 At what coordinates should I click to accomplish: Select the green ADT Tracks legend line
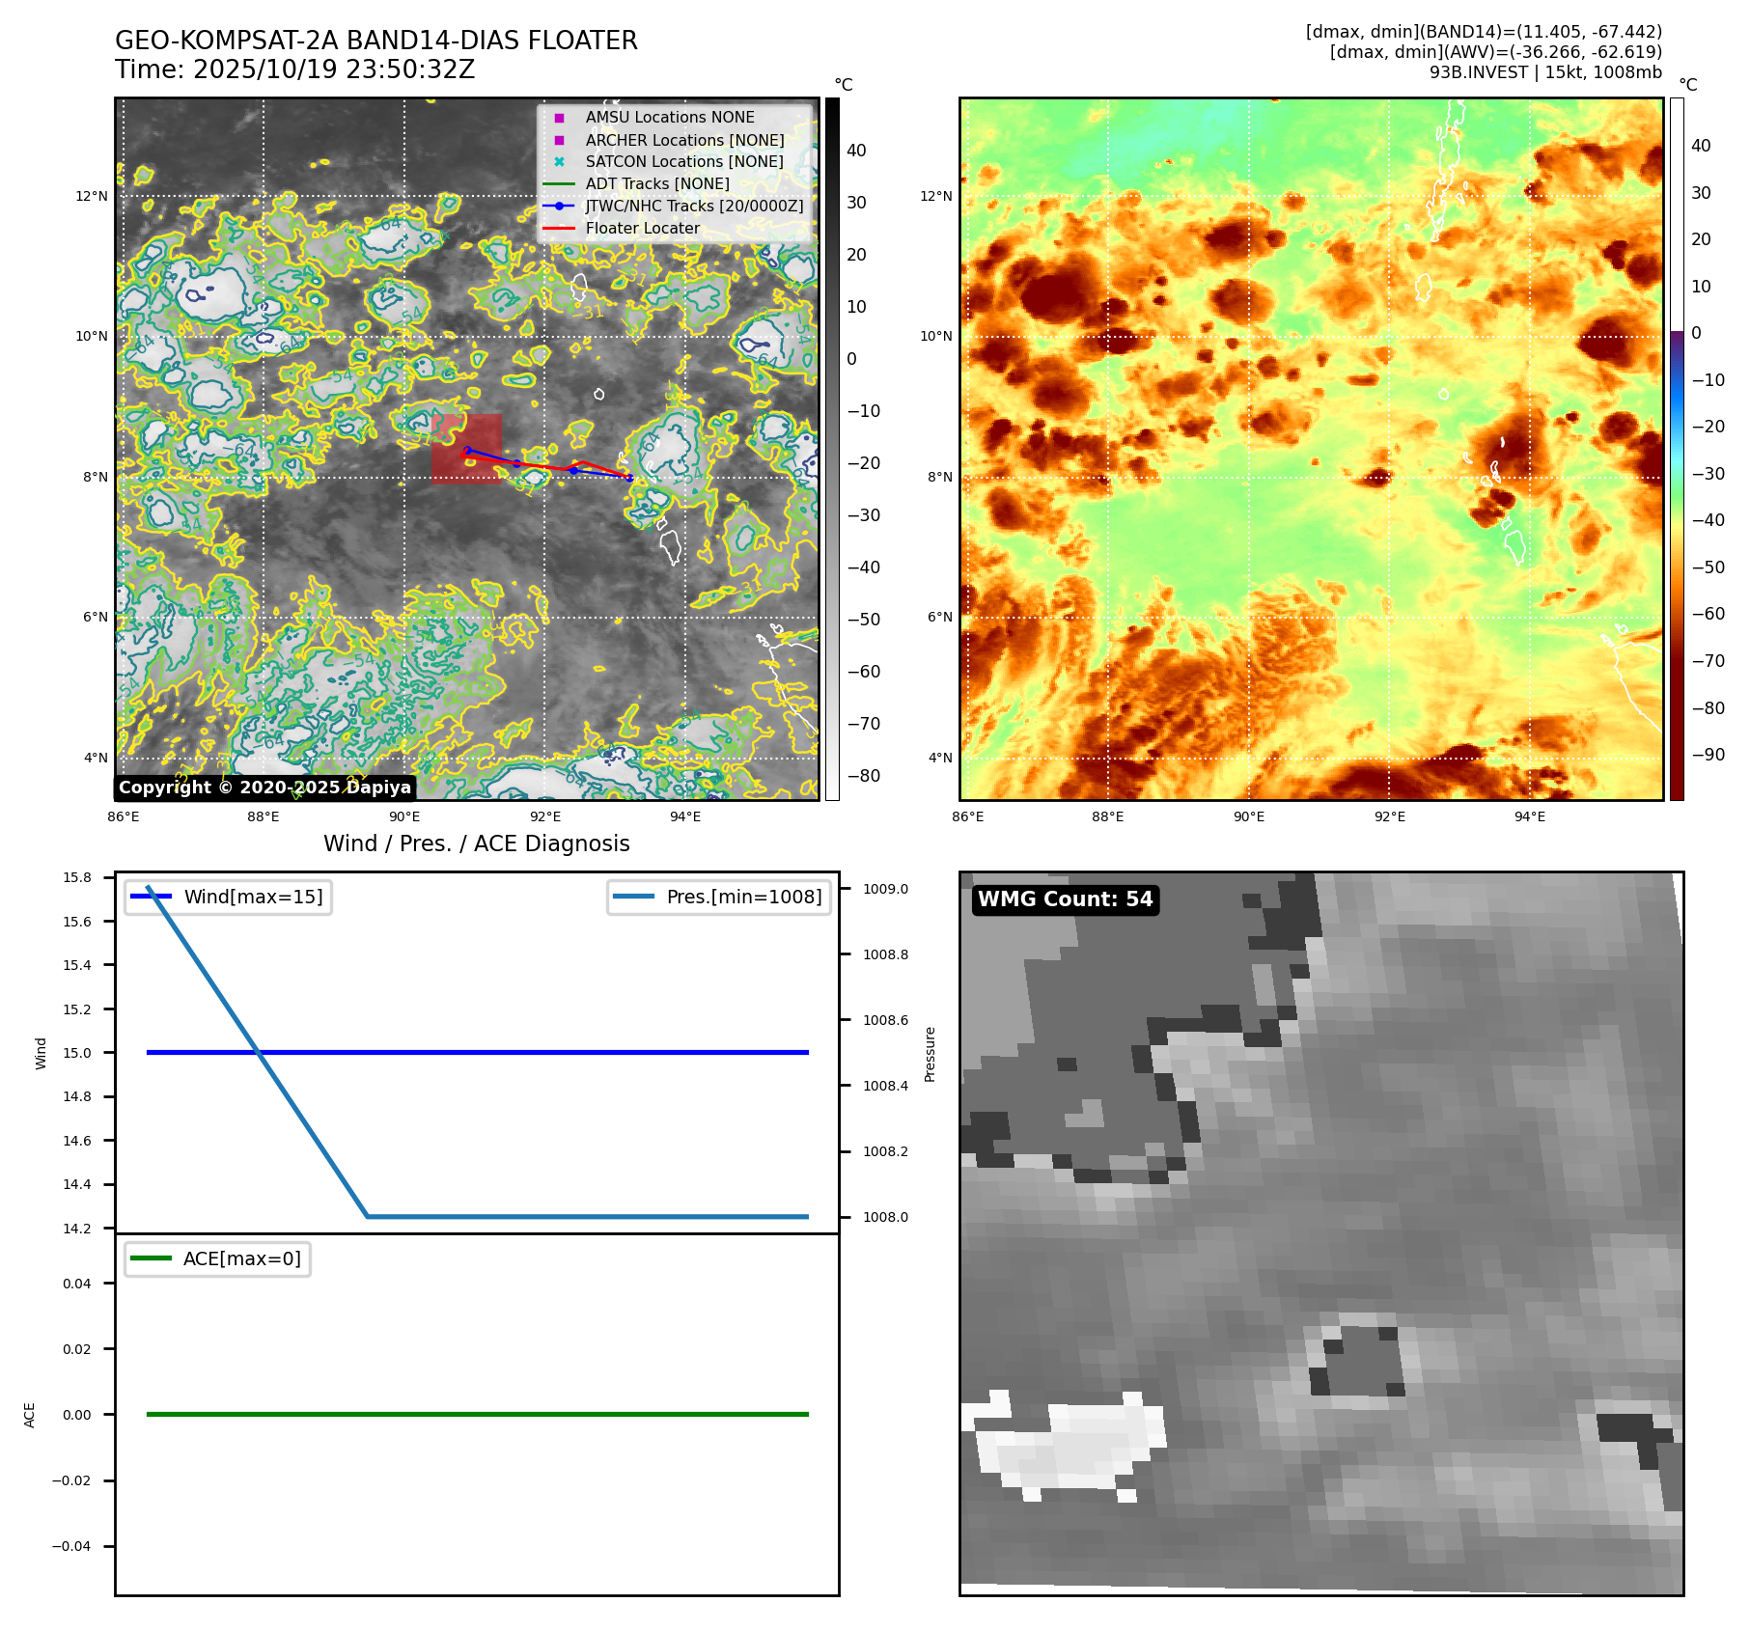tap(559, 184)
